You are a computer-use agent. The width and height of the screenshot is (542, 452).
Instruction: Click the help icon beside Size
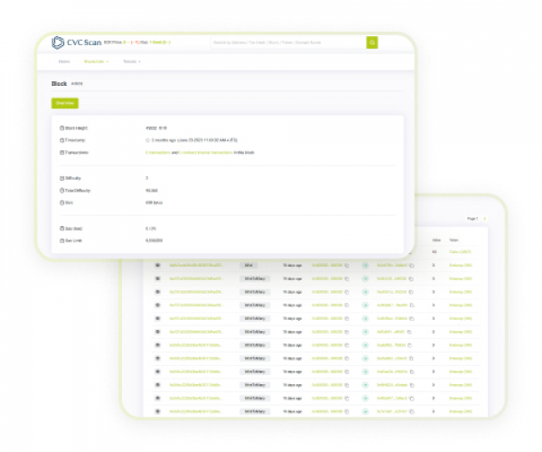coord(61,202)
